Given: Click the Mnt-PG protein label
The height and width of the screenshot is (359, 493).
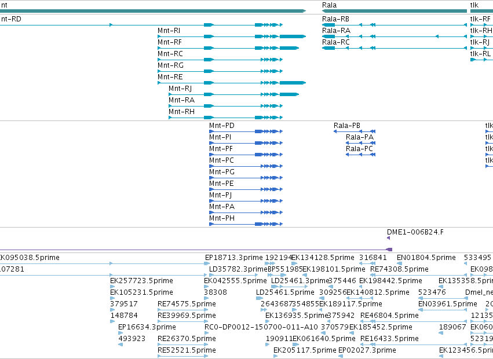Looking at the screenshot, I should [222, 172].
